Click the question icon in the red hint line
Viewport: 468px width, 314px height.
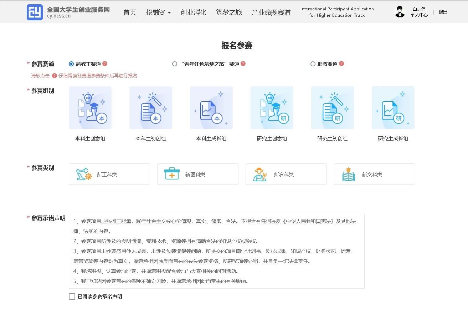[55, 76]
